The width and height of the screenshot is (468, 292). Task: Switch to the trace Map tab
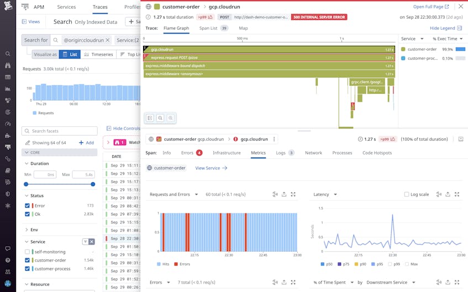point(243,28)
